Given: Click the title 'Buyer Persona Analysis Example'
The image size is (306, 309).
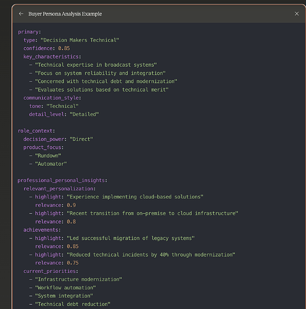Looking at the screenshot, I should (x=65, y=14).
